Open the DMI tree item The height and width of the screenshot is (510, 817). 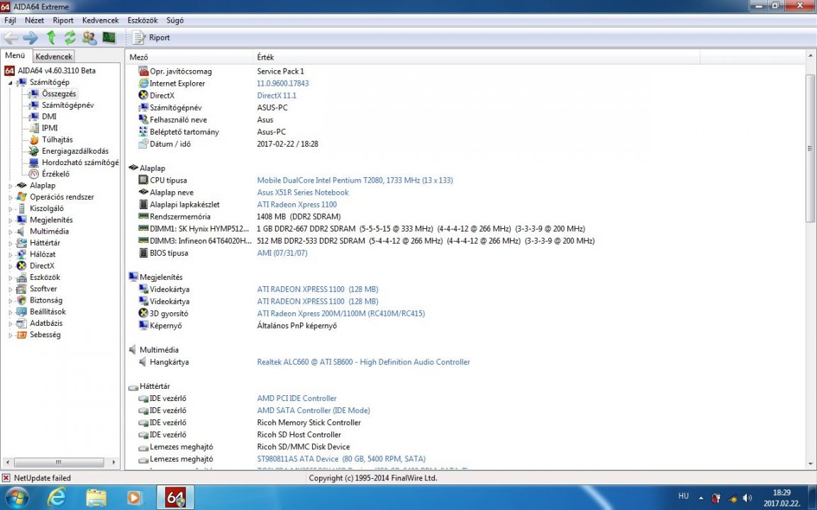click(x=49, y=117)
